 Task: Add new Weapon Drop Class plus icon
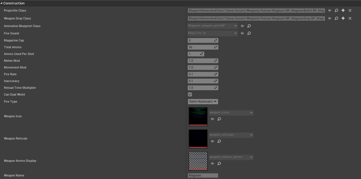tap(343, 18)
